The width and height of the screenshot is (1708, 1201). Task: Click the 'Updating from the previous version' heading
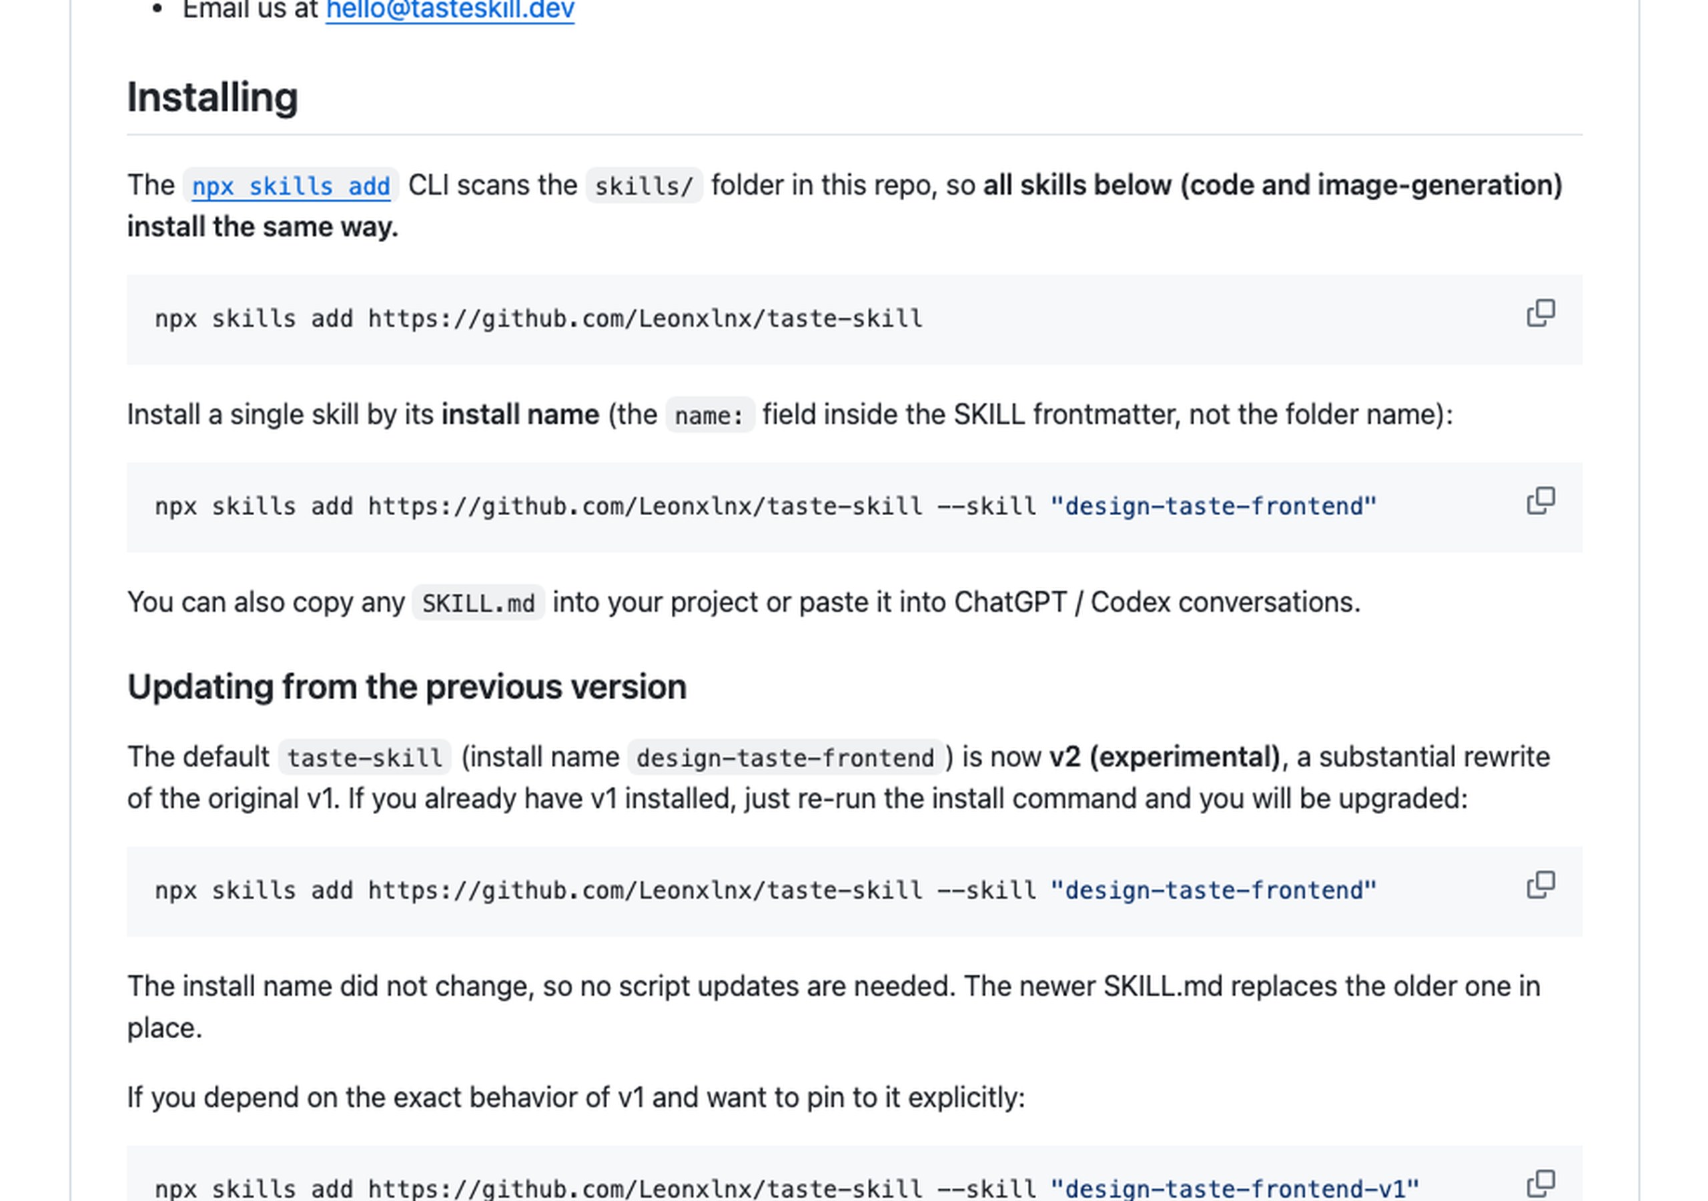pyautogui.click(x=407, y=687)
